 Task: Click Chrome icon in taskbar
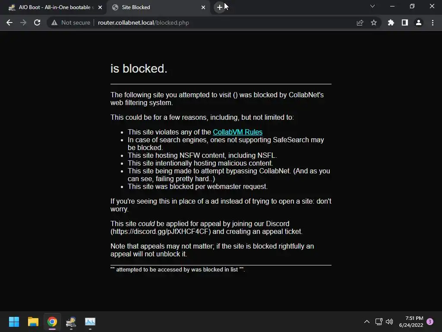point(52,322)
